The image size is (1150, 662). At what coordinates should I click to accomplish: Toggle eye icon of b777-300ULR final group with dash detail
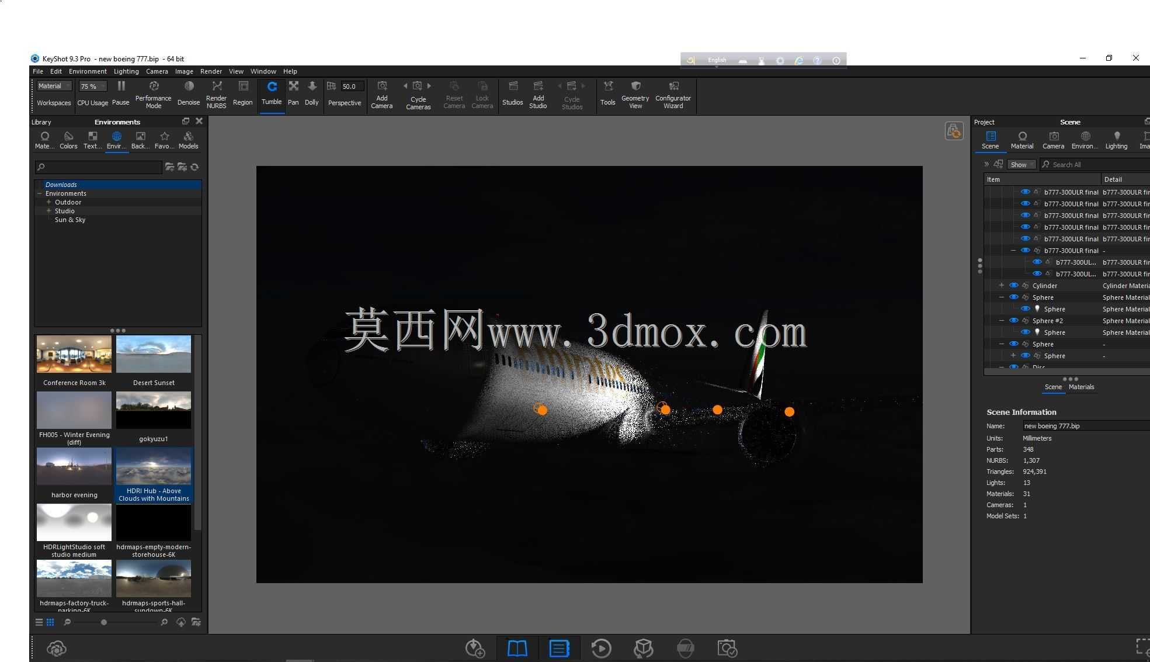click(x=1026, y=250)
